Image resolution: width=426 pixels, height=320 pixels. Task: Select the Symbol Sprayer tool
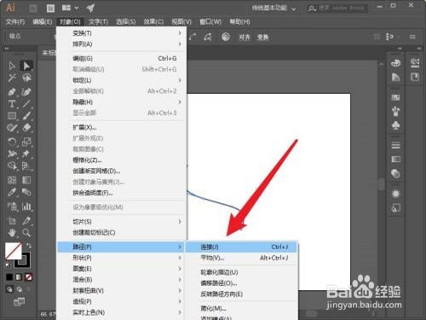(12, 207)
